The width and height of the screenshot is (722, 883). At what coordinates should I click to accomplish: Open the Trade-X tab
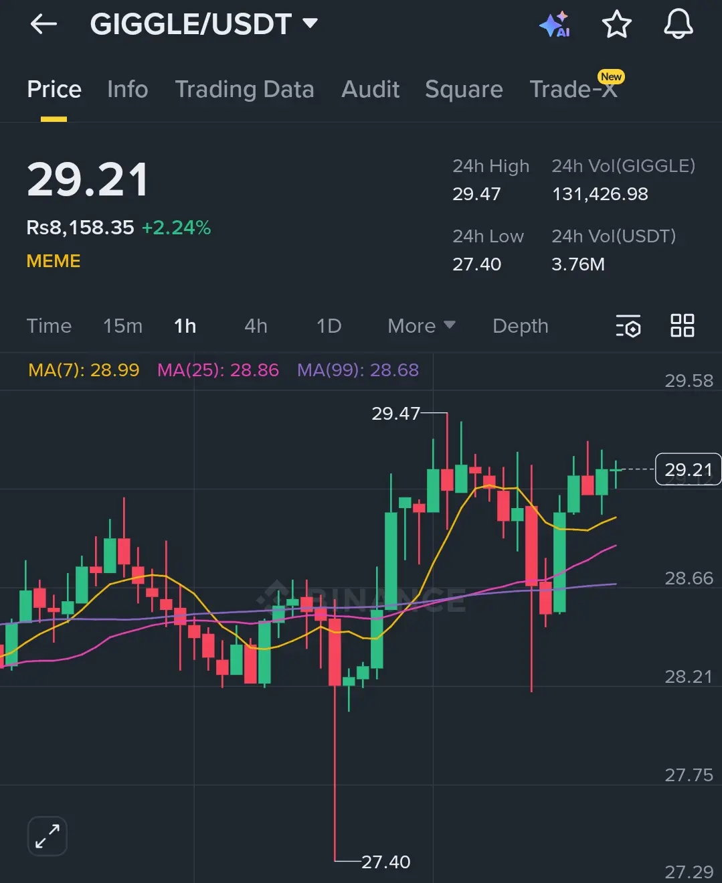click(573, 90)
